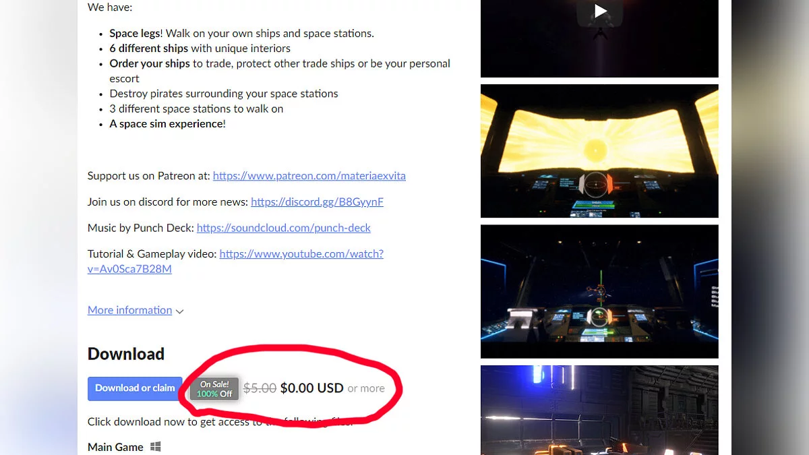
Task: Open the bright yellow hyperspace cockpit screenshot
Action: click(x=599, y=151)
